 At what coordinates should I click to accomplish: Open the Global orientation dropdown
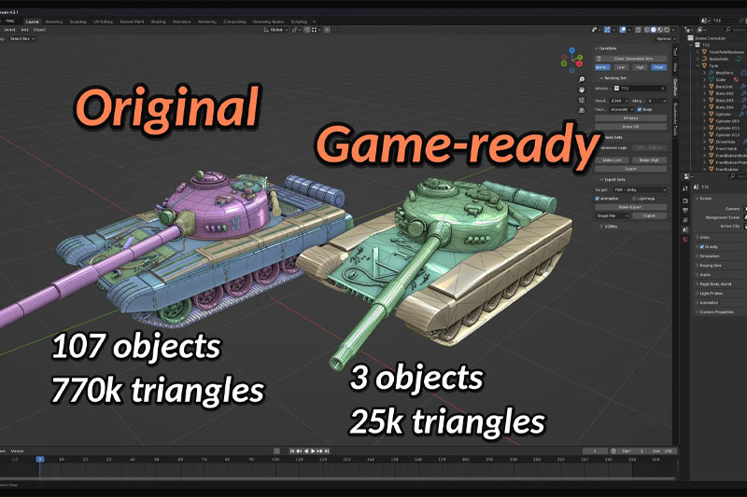pos(275,30)
